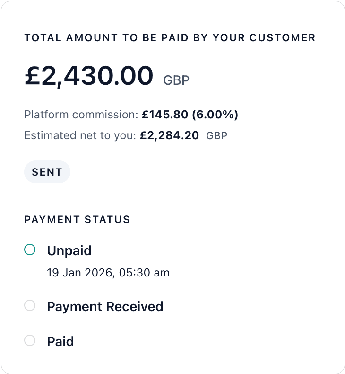345x374 pixels.
Task: Click the £ symbol in the total amount
Action: click(32, 76)
